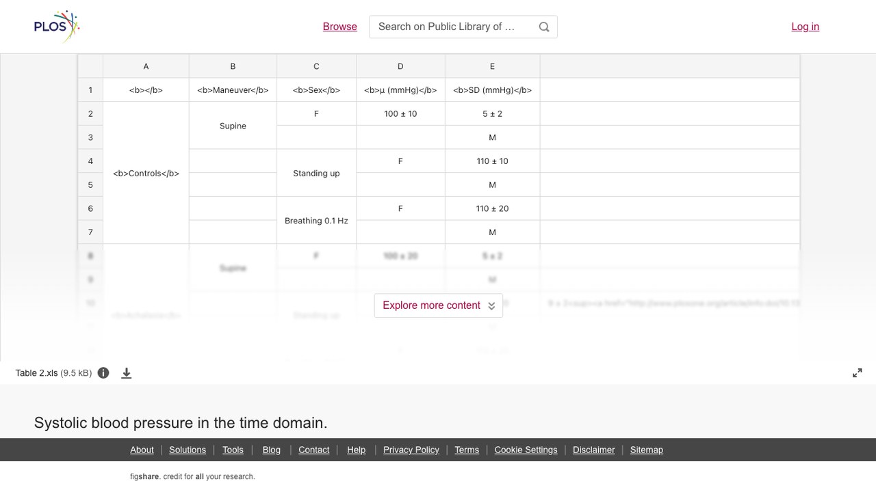The width and height of the screenshot is (876, 492).
Task: Select column A header
Action: click(146, 66)
